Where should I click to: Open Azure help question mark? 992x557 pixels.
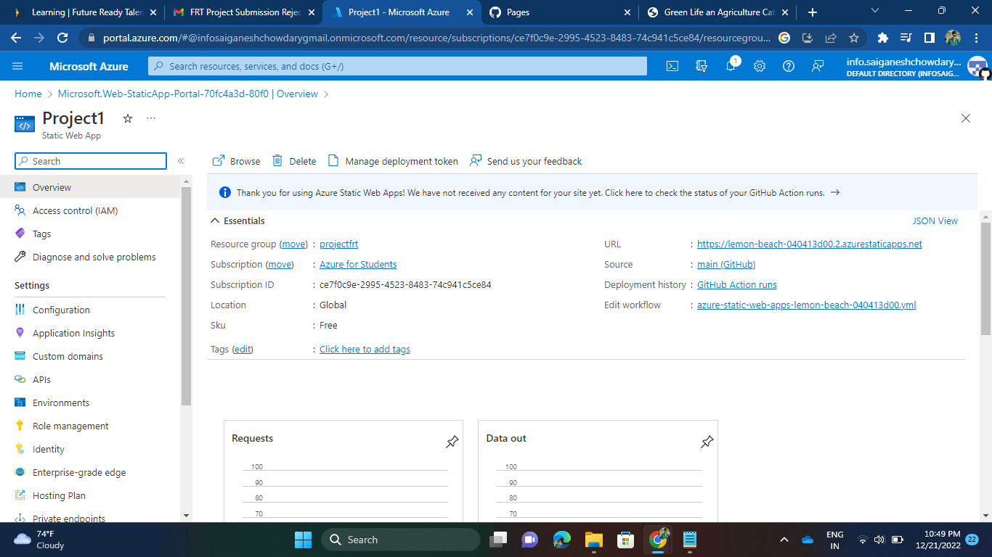pos(789,66)
